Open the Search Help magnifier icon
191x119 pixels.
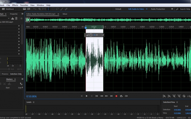click(177, 9)
